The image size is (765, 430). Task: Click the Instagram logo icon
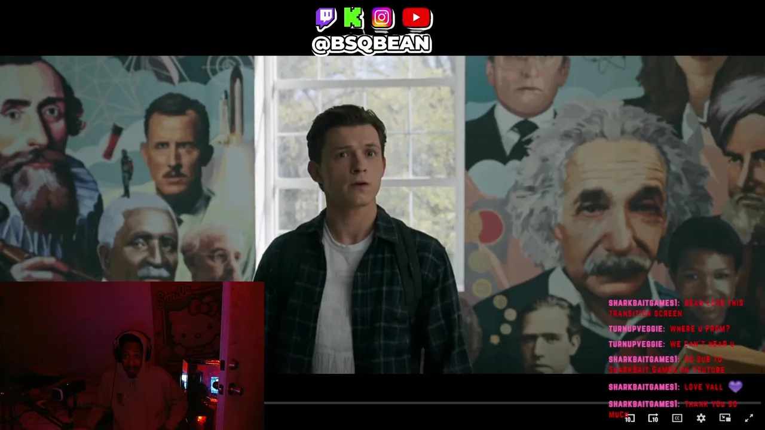pos(382,18)
